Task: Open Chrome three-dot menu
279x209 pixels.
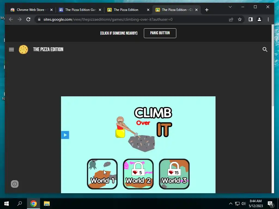Action: pyautogui.click(x=268, y=19)
